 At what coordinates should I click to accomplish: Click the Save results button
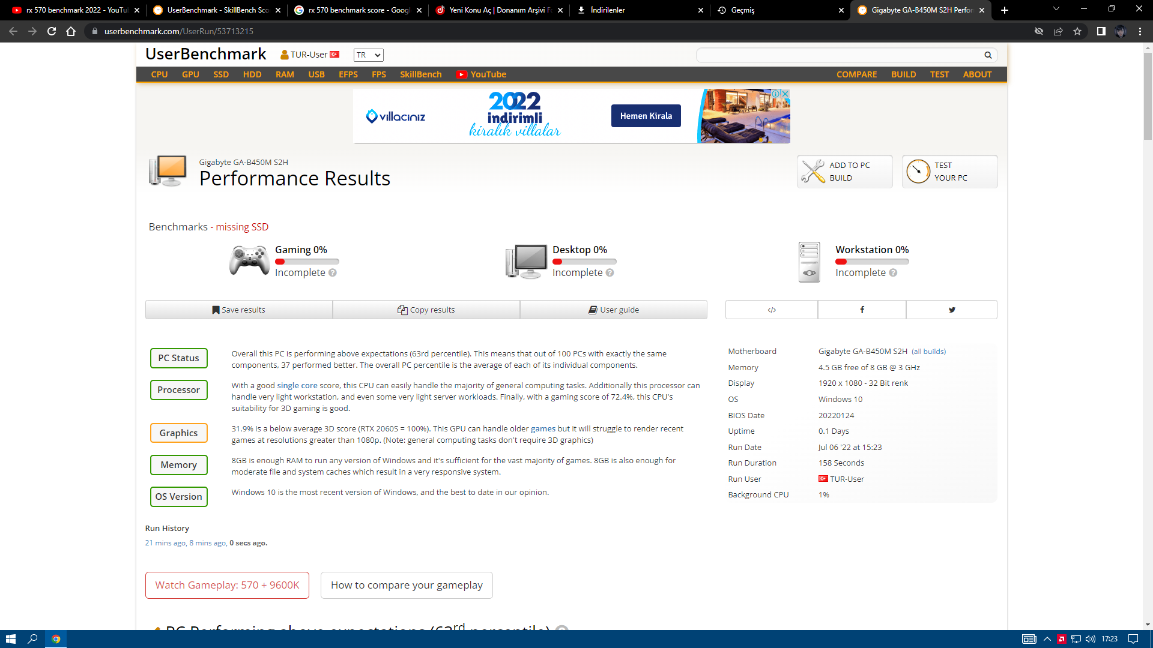pyautogui.click(x=239, y=310)
